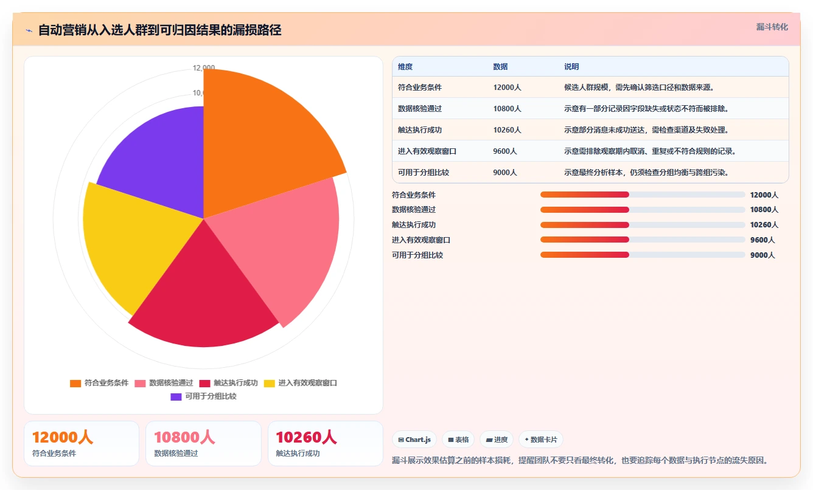
Task: Click the purple 可用于分组比较 chart segment
Action: point(164,164)
